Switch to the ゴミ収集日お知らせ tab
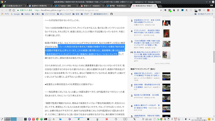This screenshot has height=121, width=215. (14, 6)
